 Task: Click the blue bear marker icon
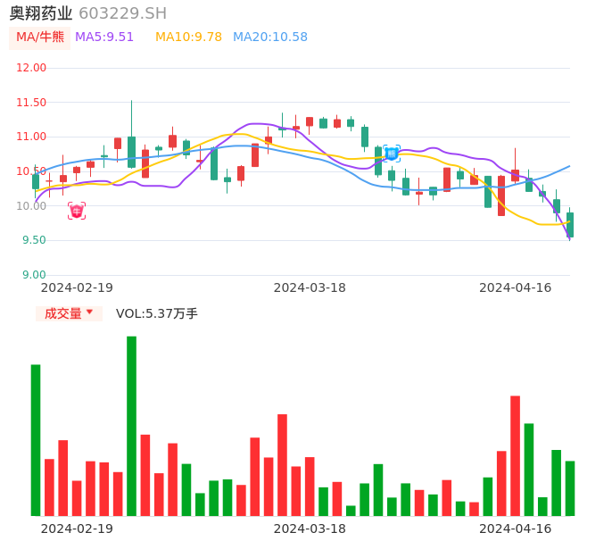392,154
